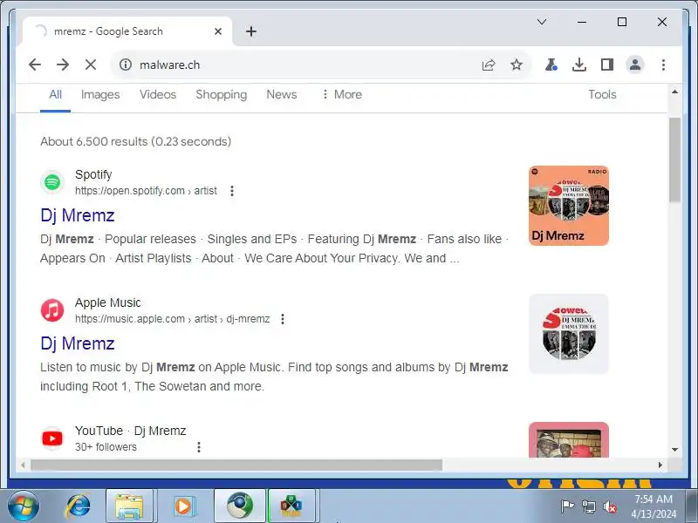Bookmark this page with the star icon
This screenshot has width=698, height=523.
tap(517, 65)
